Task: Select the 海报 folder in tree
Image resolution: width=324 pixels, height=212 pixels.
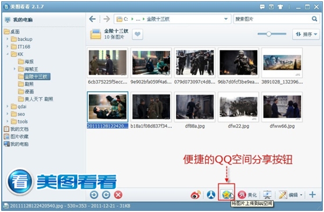Action: (26, 61)
